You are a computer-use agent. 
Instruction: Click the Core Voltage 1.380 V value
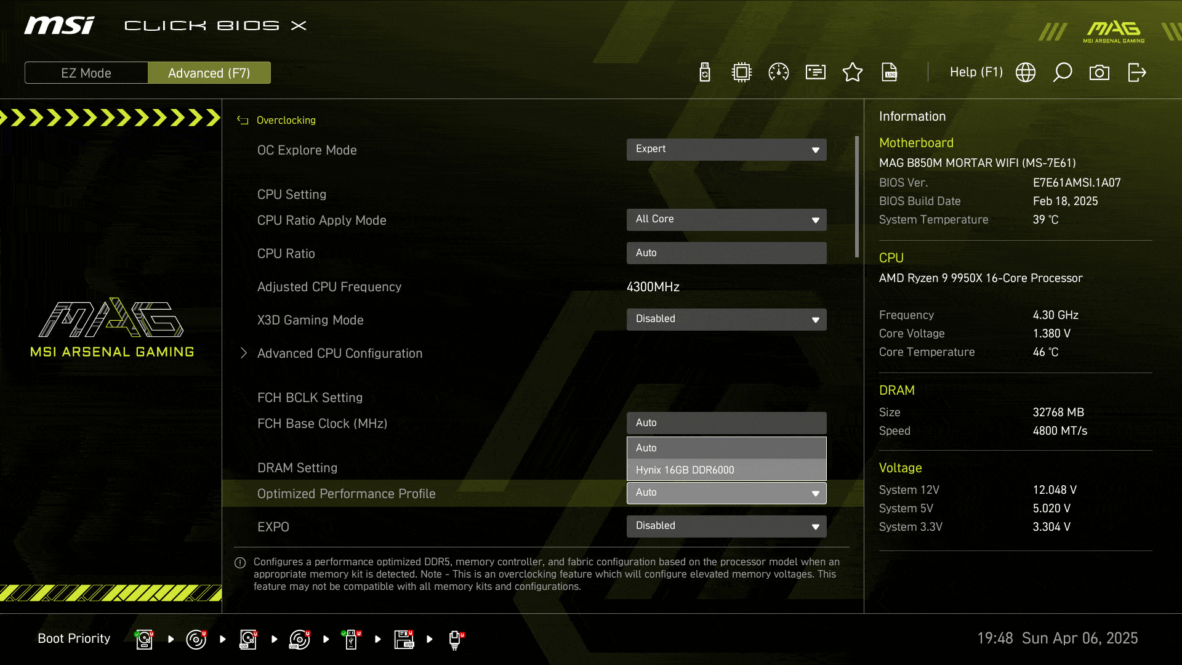click(1051, 334)
